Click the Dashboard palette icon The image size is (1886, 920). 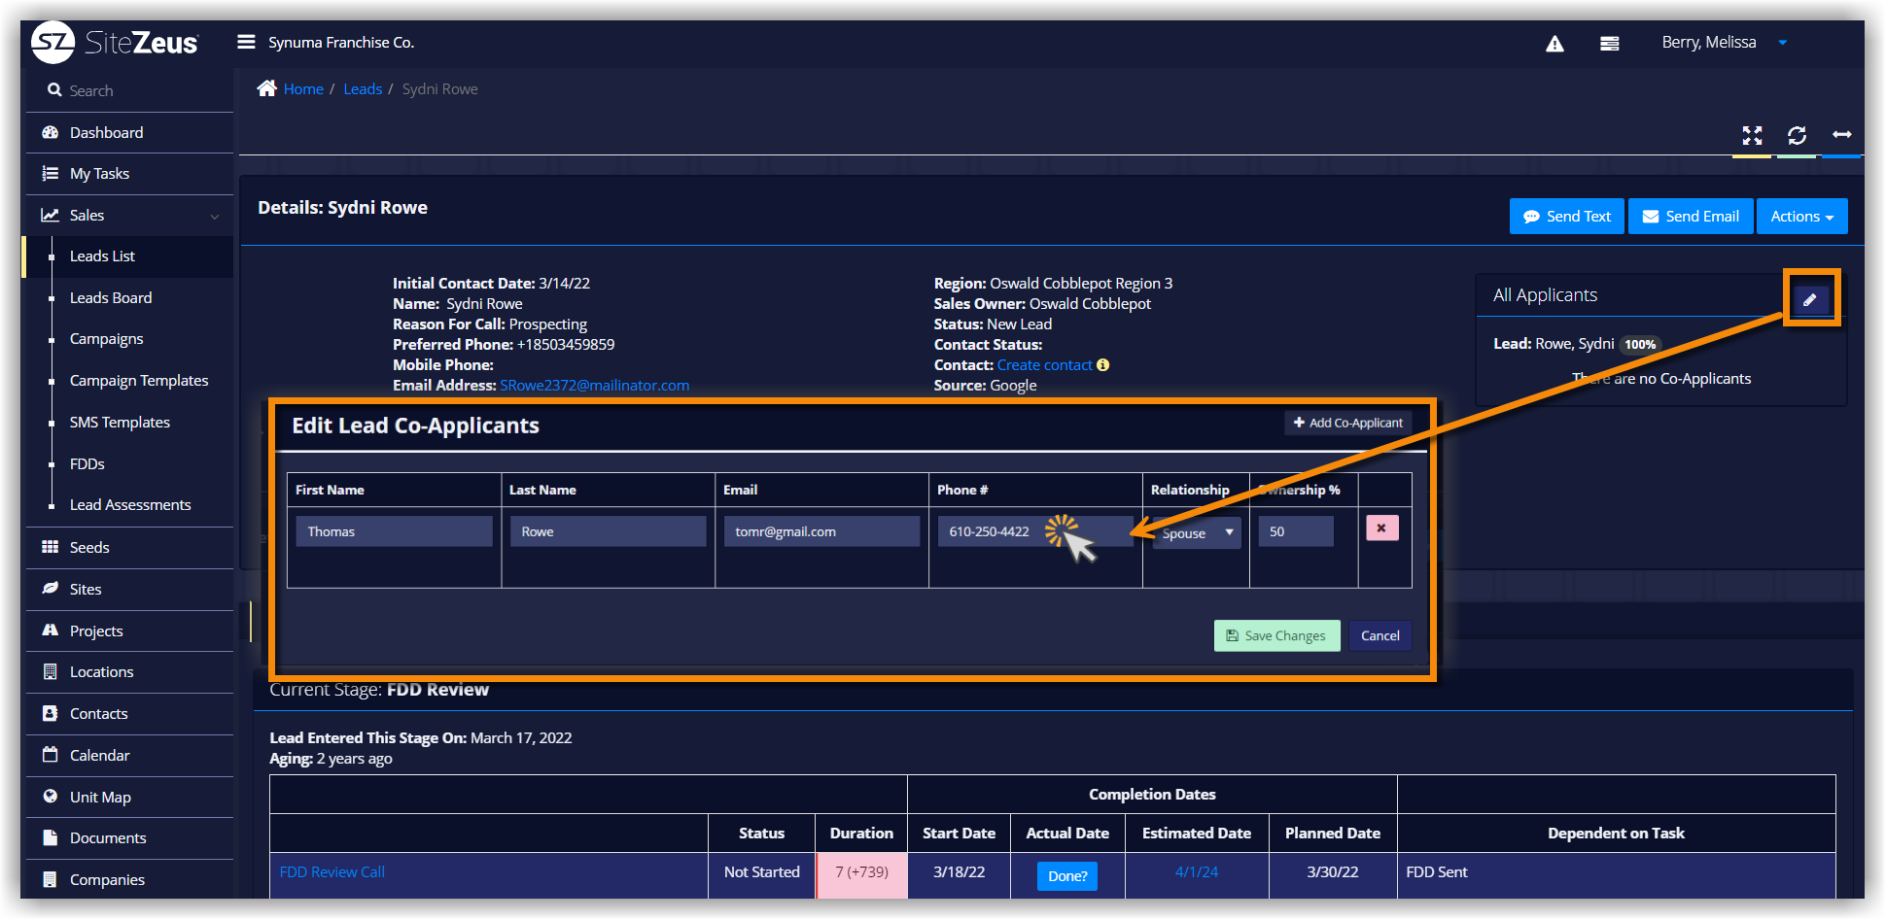[x=51, y=132]
